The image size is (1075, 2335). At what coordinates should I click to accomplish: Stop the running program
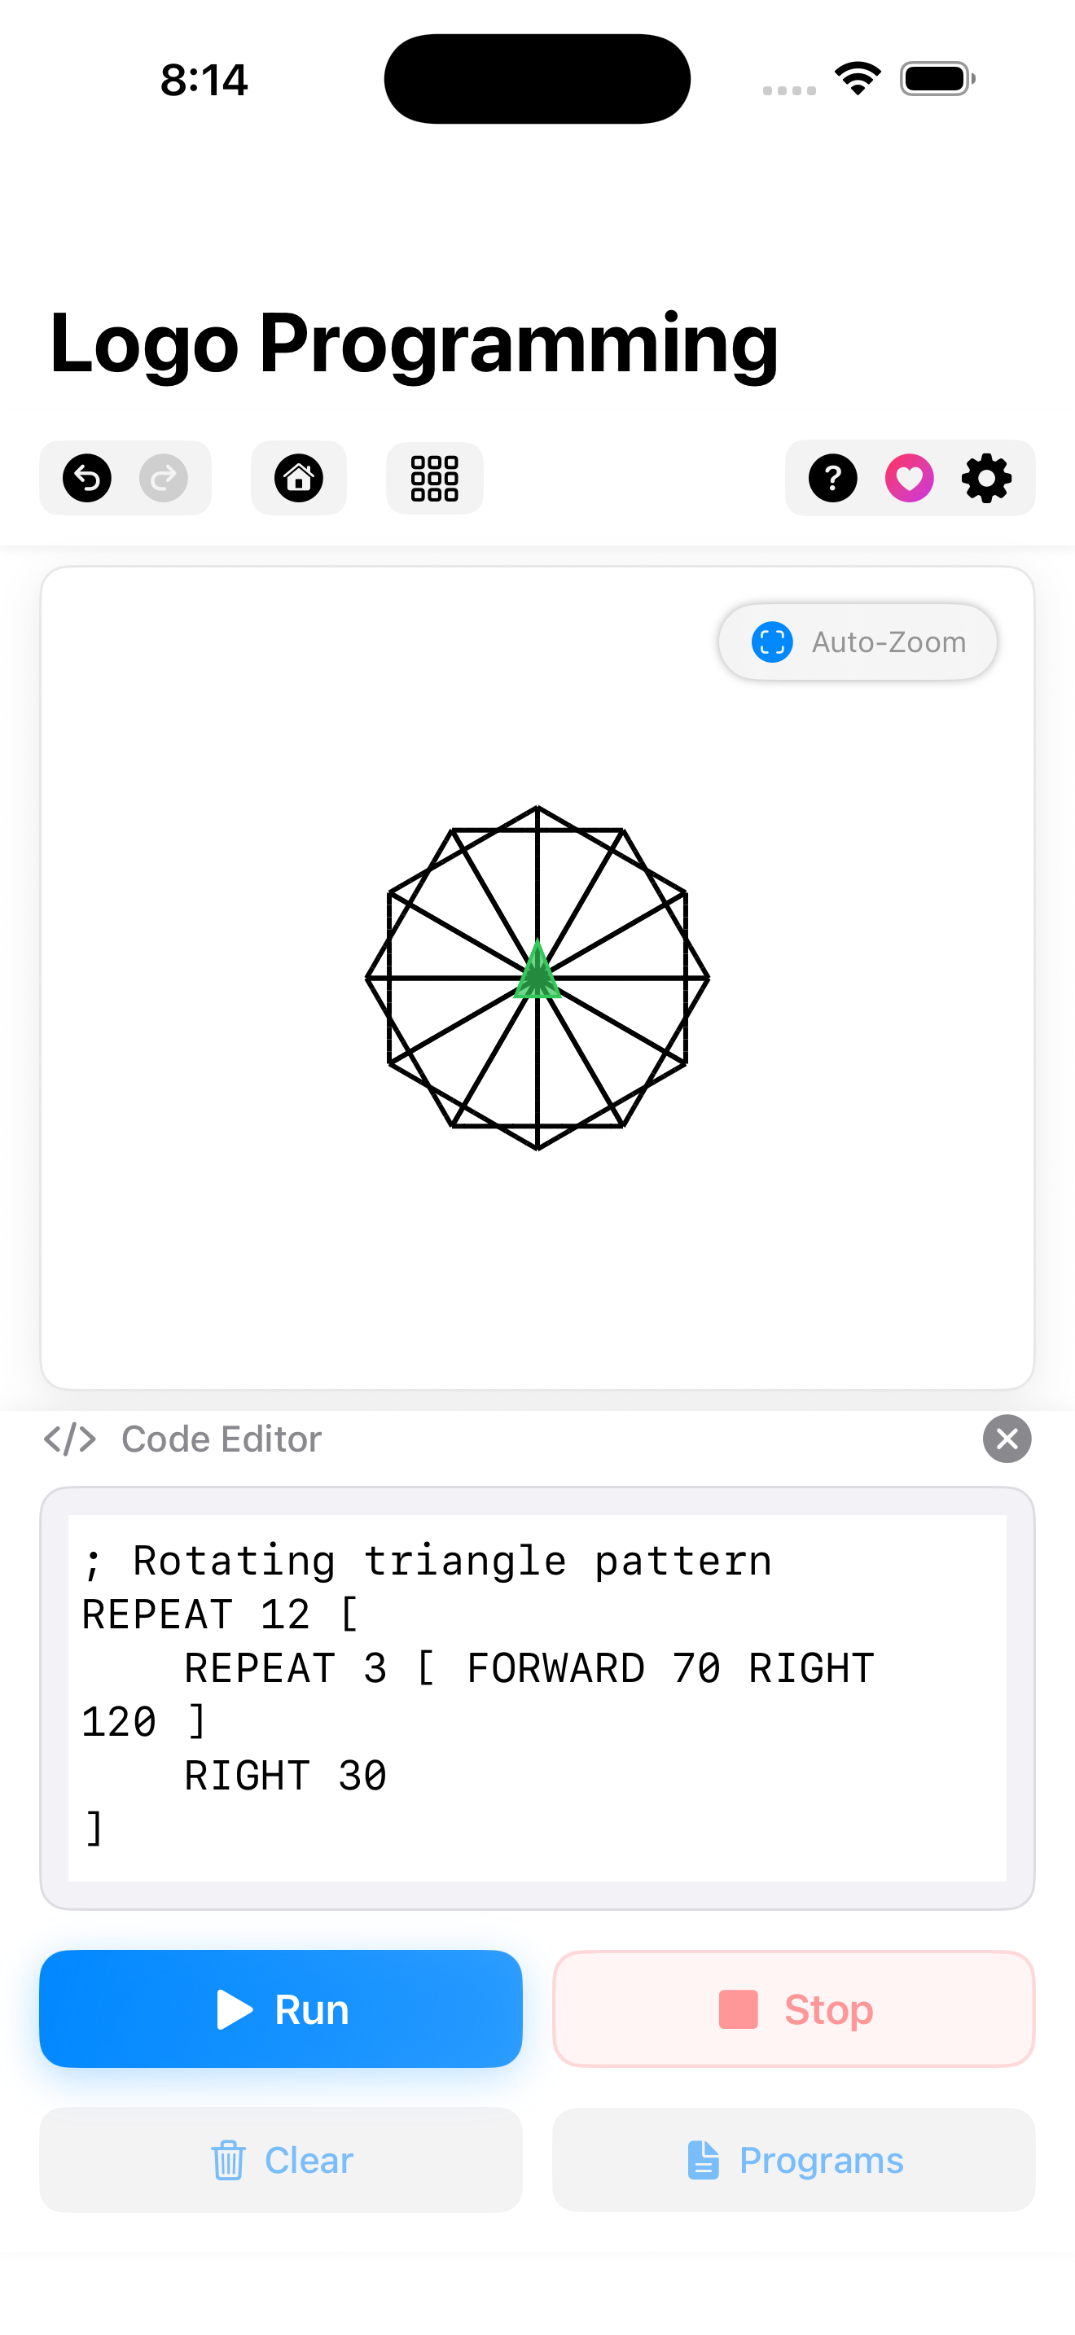793,2009
